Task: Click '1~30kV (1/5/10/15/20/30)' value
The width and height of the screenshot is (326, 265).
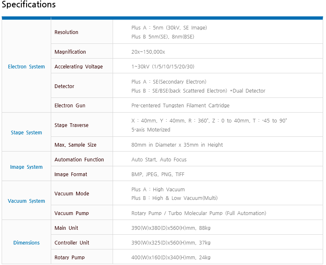Action: coord(163,67)
